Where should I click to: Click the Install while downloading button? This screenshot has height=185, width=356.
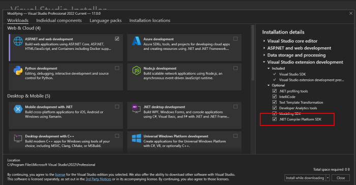coord(305,178)
